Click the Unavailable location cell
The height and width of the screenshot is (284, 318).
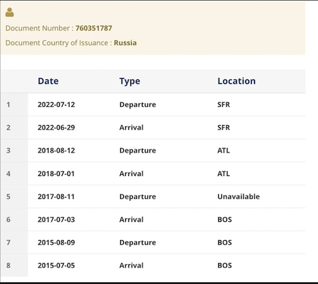(x=238, y=196)
